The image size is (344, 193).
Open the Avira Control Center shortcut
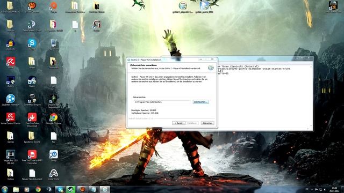(x=10, y=118)
